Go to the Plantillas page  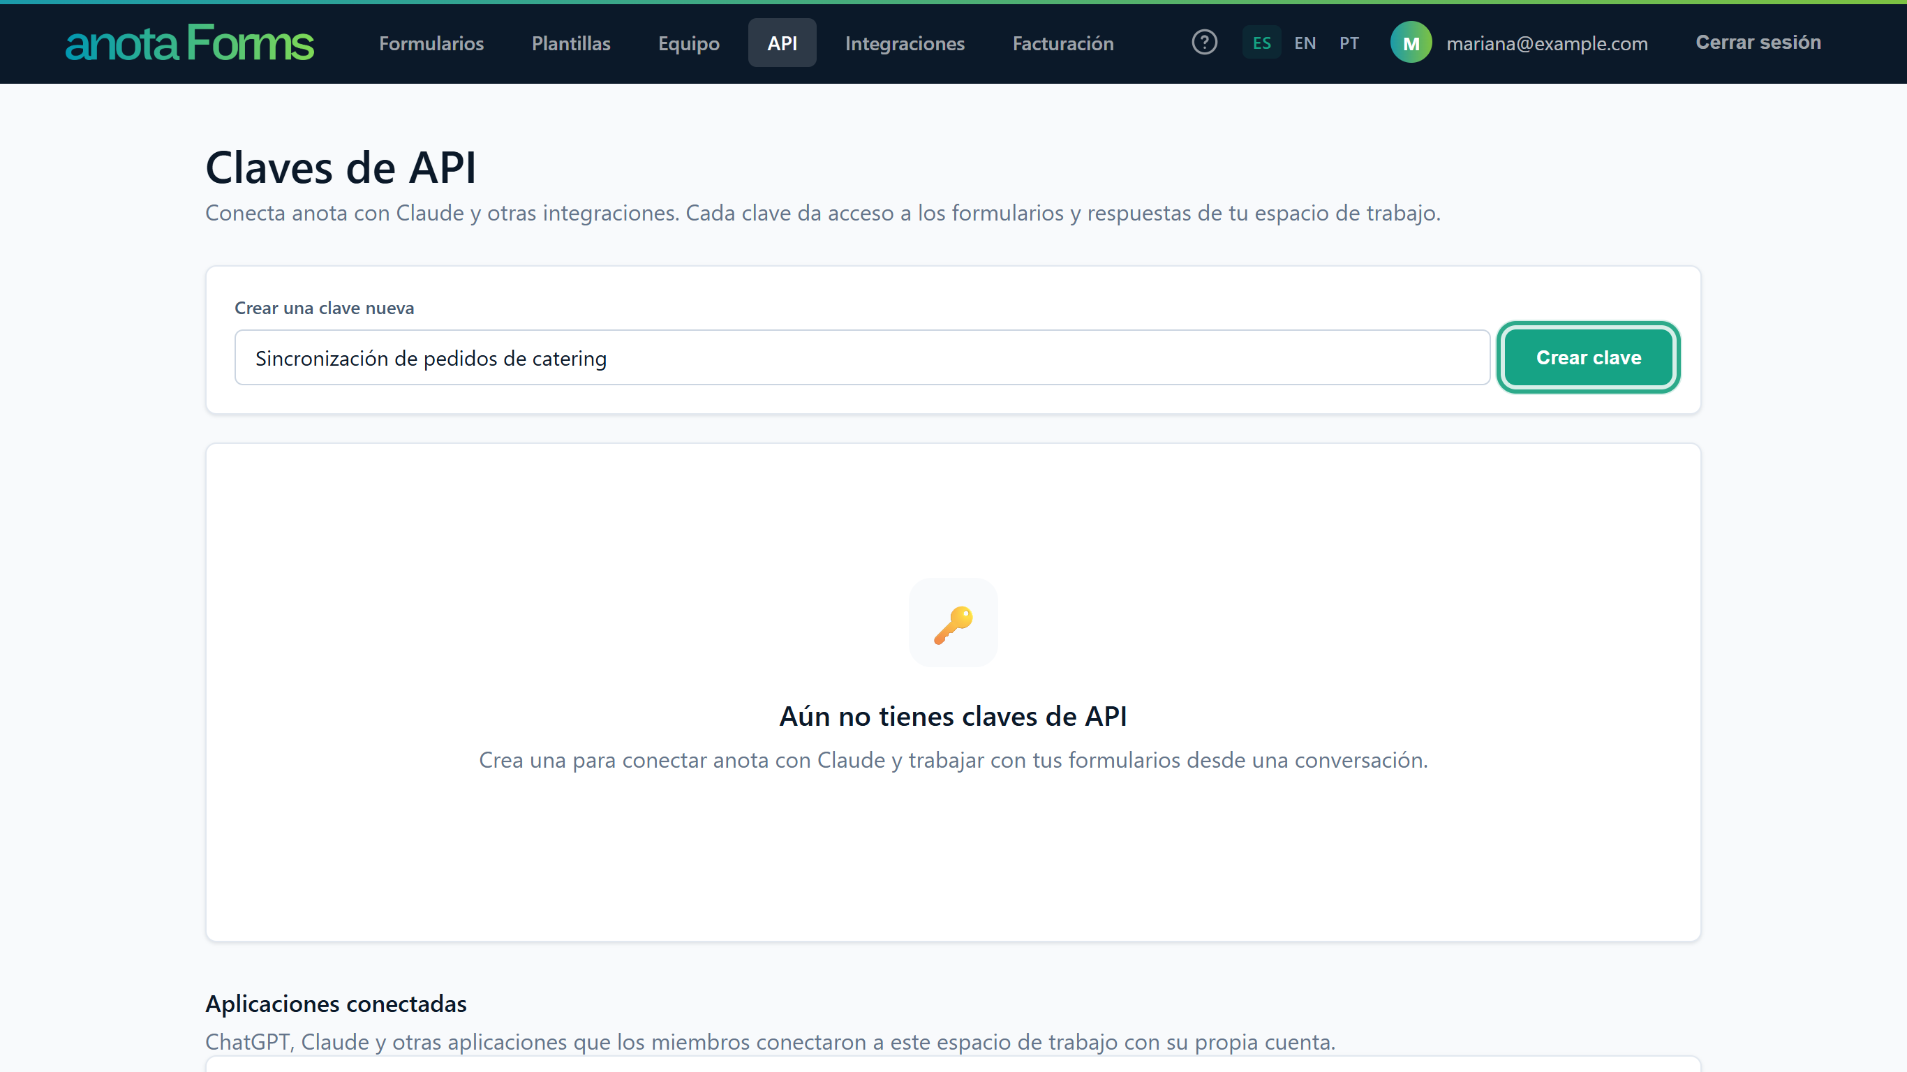[x=571, y=43]
